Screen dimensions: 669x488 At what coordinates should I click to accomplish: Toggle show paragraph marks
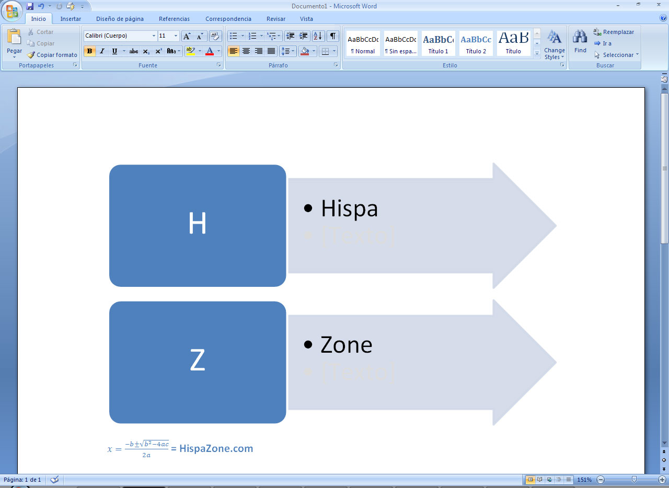pos(332,36)
